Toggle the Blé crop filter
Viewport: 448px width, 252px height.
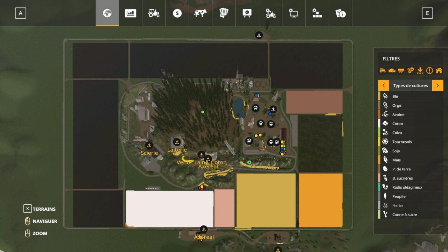pos(411,96)
